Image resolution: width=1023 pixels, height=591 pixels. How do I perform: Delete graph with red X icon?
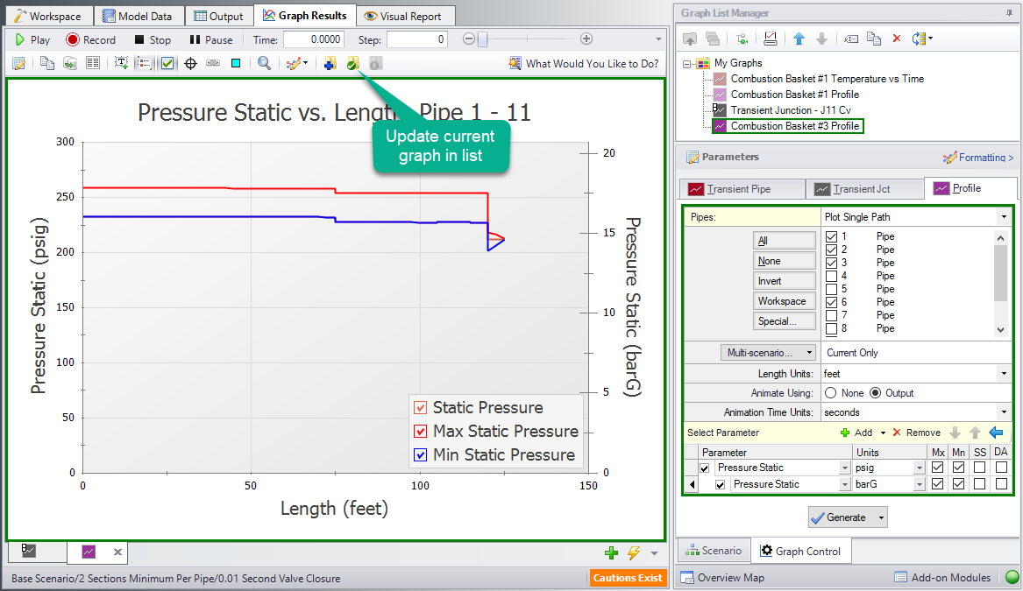click(x=896, y=39)
